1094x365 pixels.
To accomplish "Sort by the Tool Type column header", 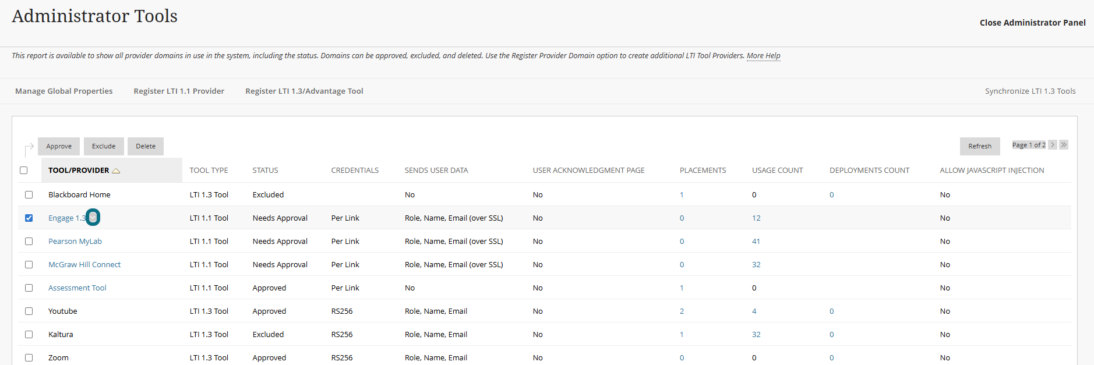I will click(209, 171).
